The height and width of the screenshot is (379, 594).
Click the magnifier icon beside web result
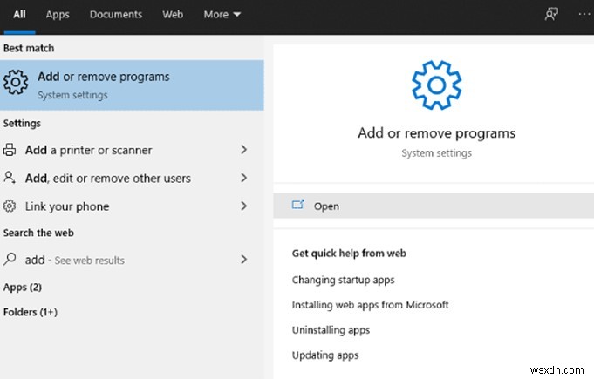(10, 260)
